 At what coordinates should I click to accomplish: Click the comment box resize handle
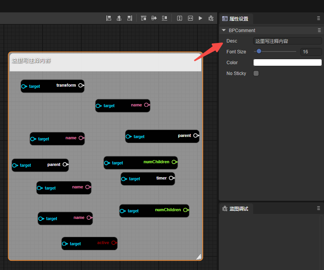tap(199, 256)
